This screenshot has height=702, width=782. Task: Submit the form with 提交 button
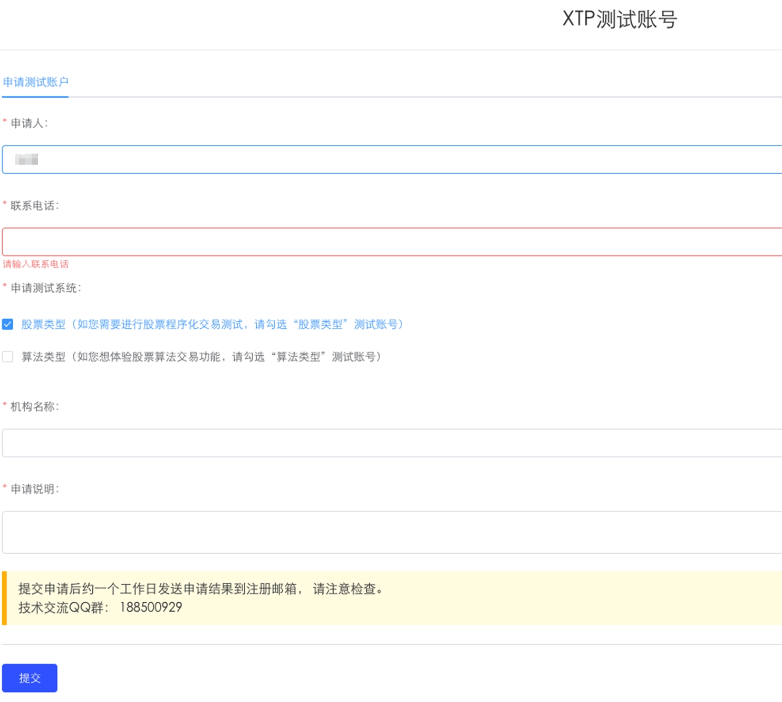pos(30,678)
